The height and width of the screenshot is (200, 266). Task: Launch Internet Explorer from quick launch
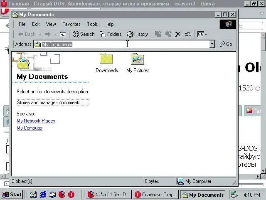coord(43,195)
